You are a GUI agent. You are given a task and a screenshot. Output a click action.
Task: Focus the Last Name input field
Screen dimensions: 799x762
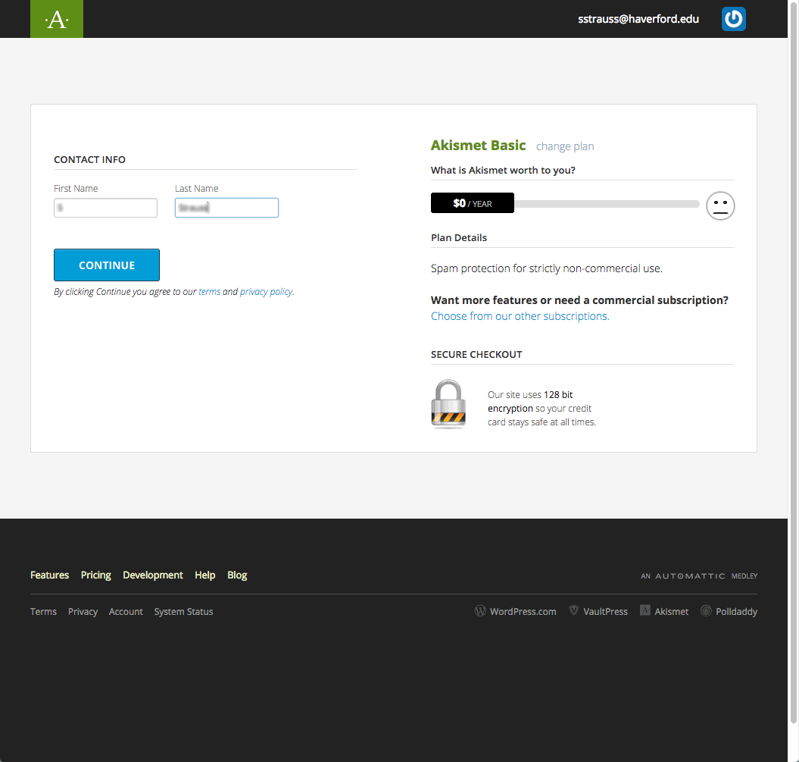tap(226, 208)
